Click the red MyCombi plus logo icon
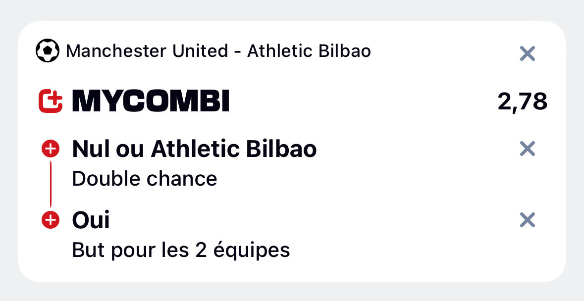Viewport: 584px width, 301px height. pyautogui.click(x=51, y=101)
